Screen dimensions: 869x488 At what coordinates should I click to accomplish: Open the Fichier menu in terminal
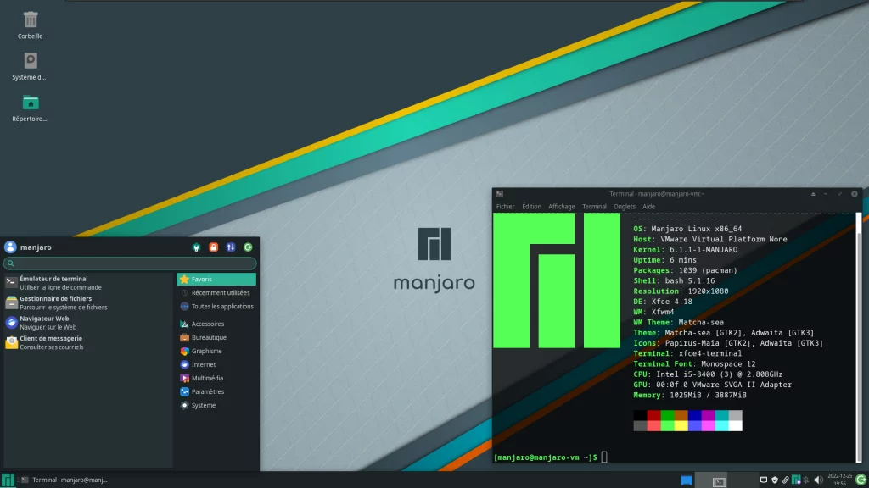tap(505, 207)
